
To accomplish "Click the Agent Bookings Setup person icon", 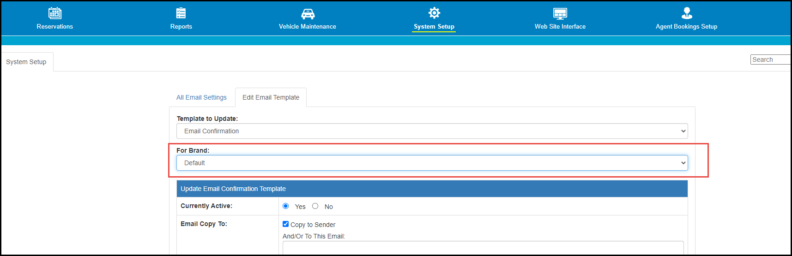I will [x=687, y=13].
